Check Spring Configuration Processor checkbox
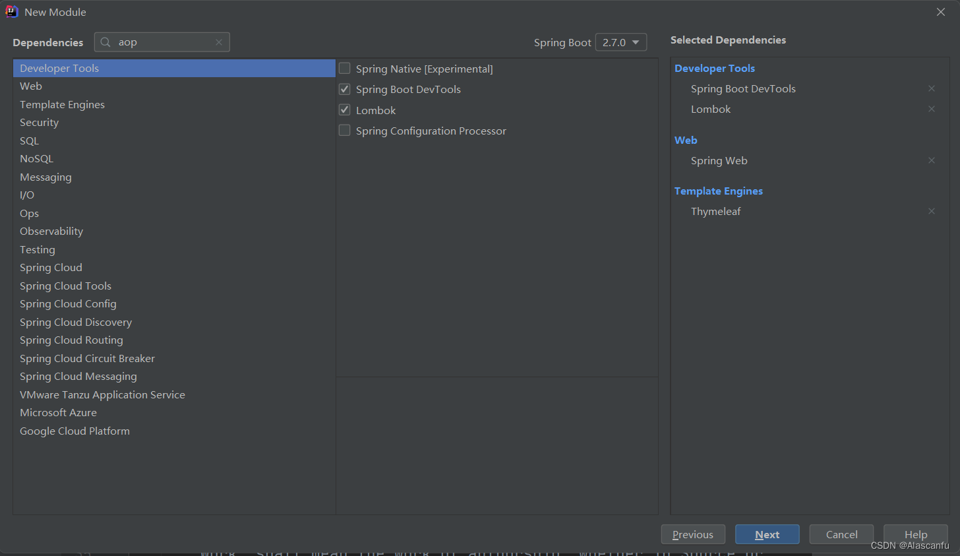Image resolution: width=960 pixels, height=556 pixels. point(345,131)
